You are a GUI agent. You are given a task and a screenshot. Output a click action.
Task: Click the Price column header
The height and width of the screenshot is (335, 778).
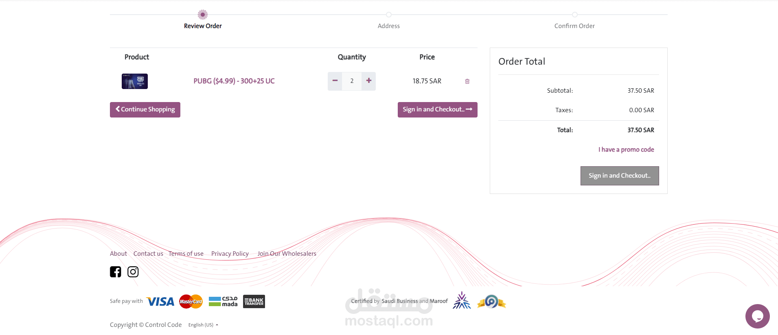pyautogui.click(x=427, y=57)
